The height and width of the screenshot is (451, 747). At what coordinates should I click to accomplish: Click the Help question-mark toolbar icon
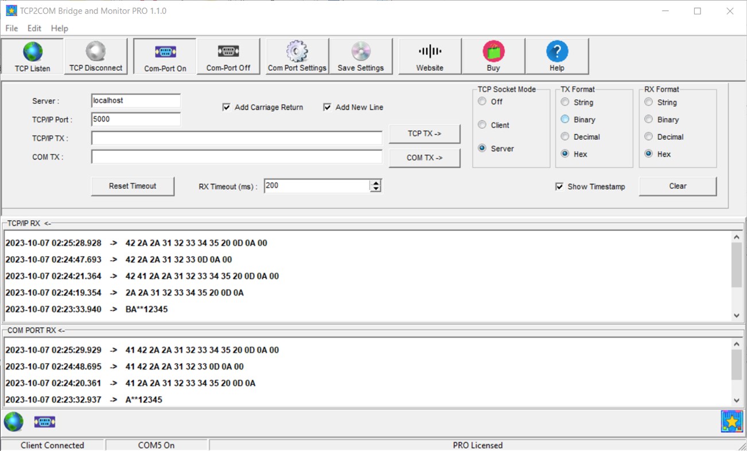[557, 56]
